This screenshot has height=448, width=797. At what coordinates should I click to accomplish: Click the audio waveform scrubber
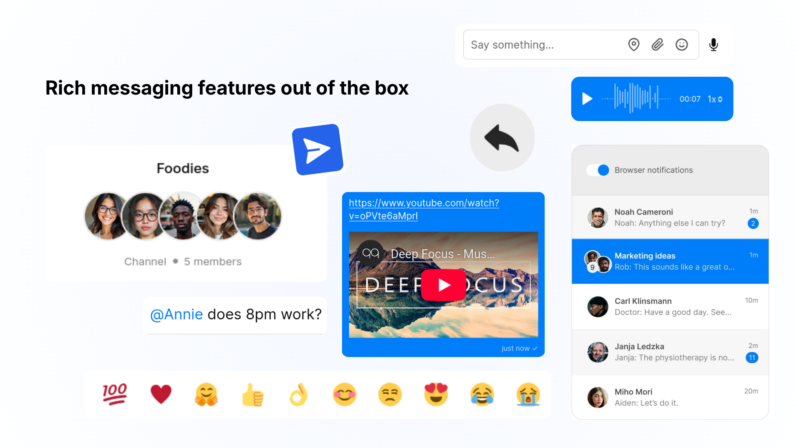click(x=636, y=99)
